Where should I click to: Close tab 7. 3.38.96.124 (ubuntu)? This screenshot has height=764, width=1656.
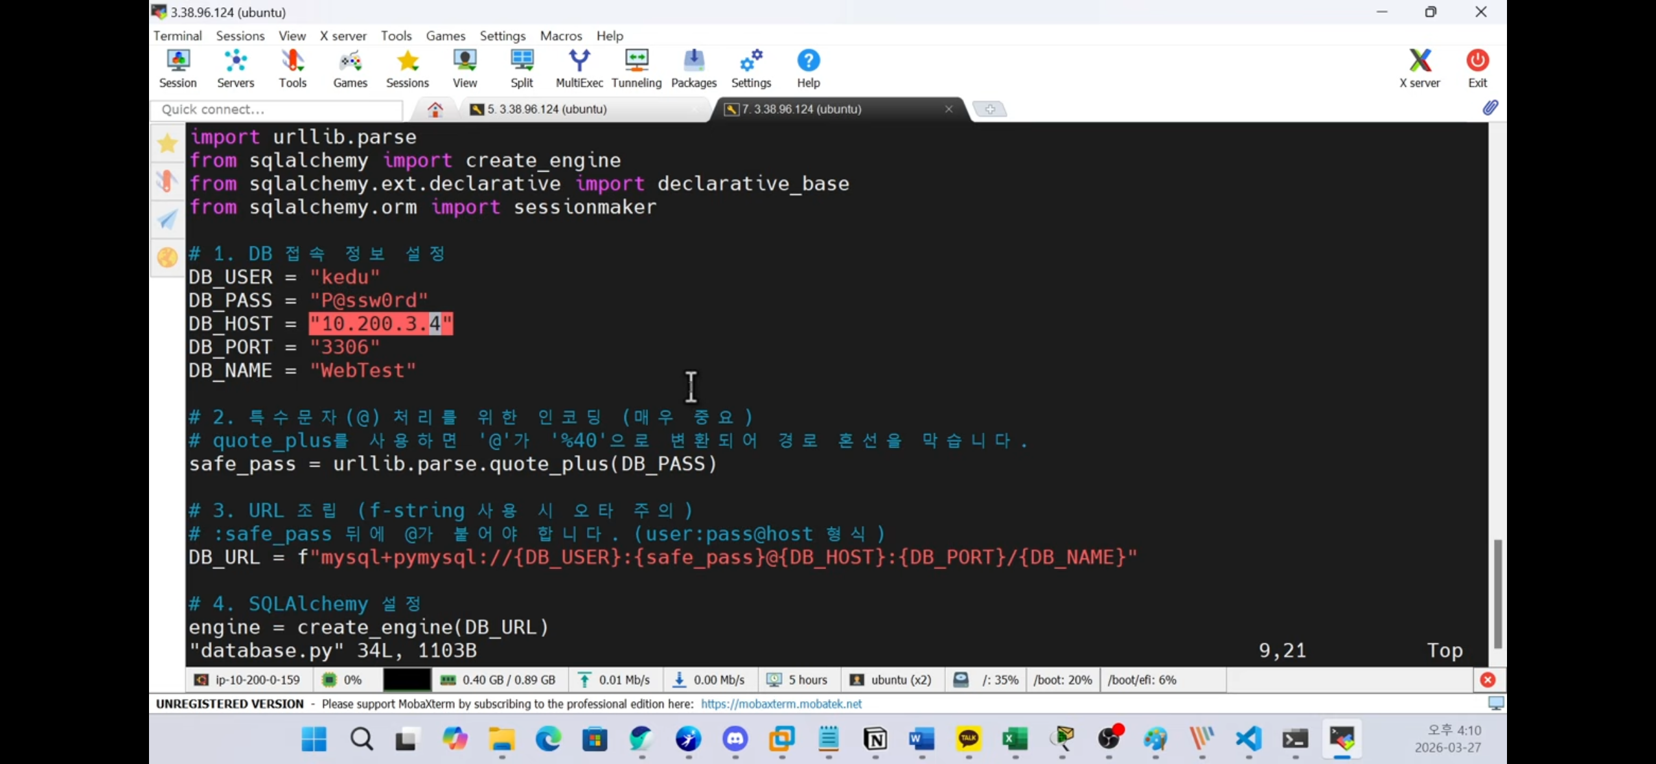point(949,109)
